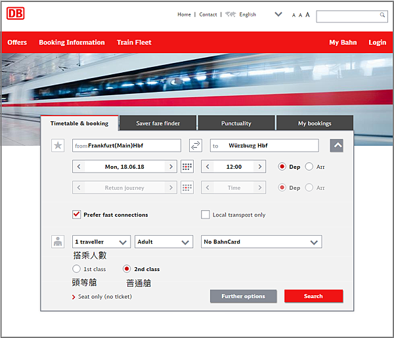Go to previous return journey date

(x=79, y=188)
